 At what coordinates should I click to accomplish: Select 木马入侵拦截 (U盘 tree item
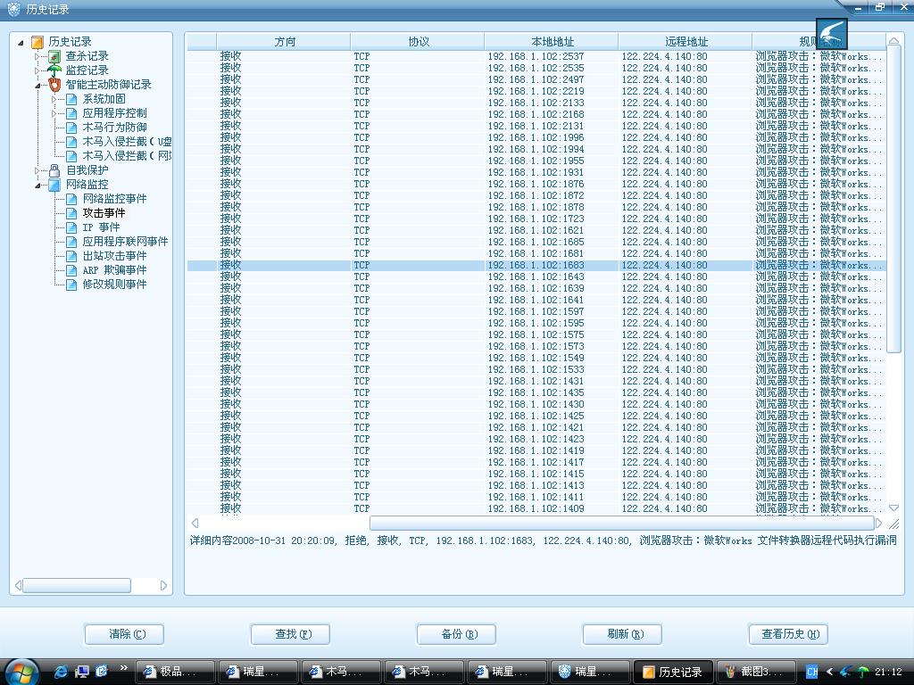[127, 142]
